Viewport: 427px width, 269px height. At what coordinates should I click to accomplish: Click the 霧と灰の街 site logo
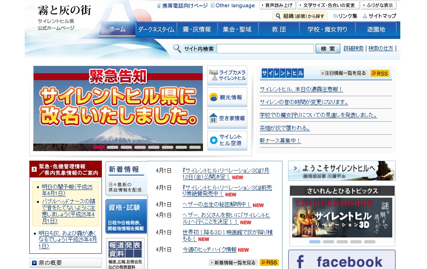coord(64,10)
